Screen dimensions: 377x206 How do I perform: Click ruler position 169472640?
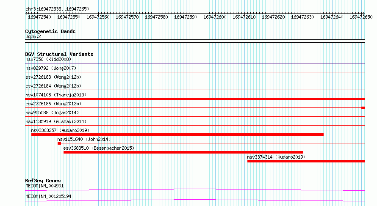[332, 17]
